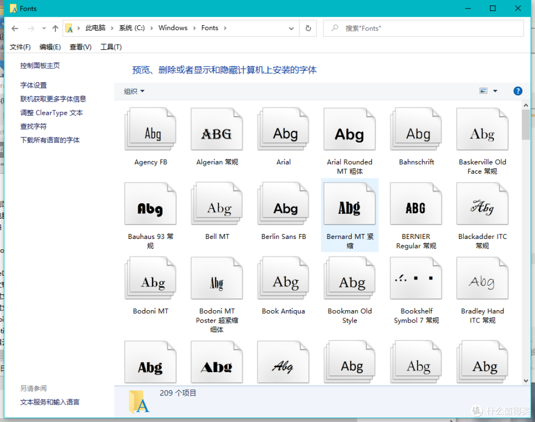Open the Bernard MT 紧缩 font preview
Screen dimensions: 535x422
350,203
